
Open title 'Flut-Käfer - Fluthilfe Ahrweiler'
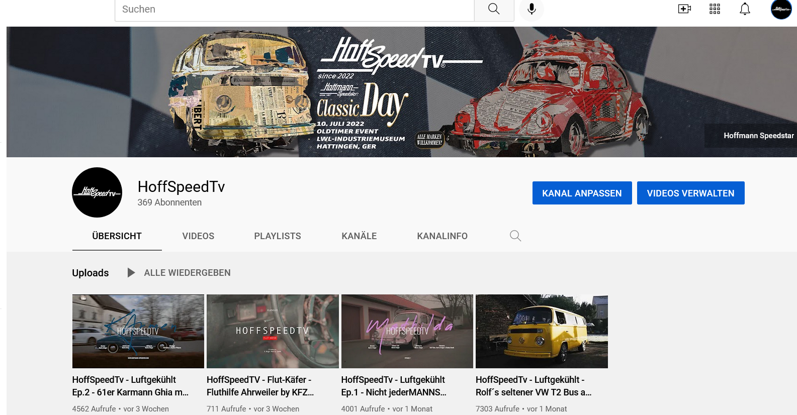(260, 386)
